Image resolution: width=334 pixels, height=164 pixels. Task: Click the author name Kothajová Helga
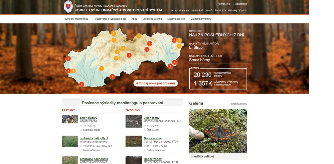click(92, 130)
